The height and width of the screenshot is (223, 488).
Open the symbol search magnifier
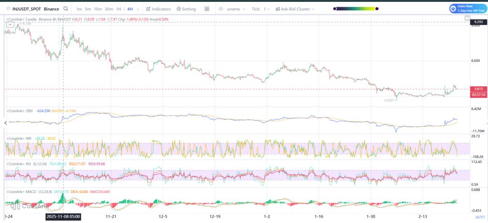coord(65,9)
